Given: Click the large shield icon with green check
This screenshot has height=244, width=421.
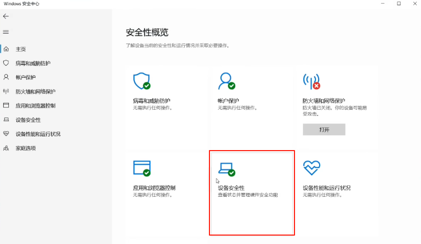Looking at the screenshot, I should point(142,81).
